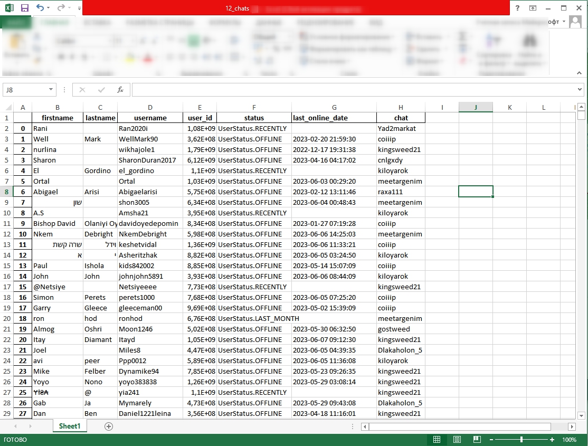Toggle italic formatting

72,56
